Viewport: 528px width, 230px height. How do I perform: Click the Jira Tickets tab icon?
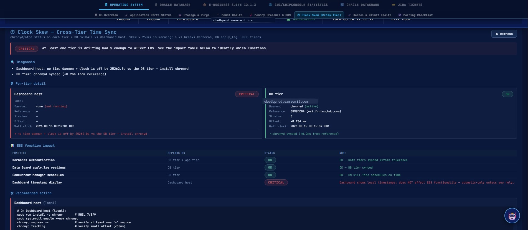[x=394, y=5]
